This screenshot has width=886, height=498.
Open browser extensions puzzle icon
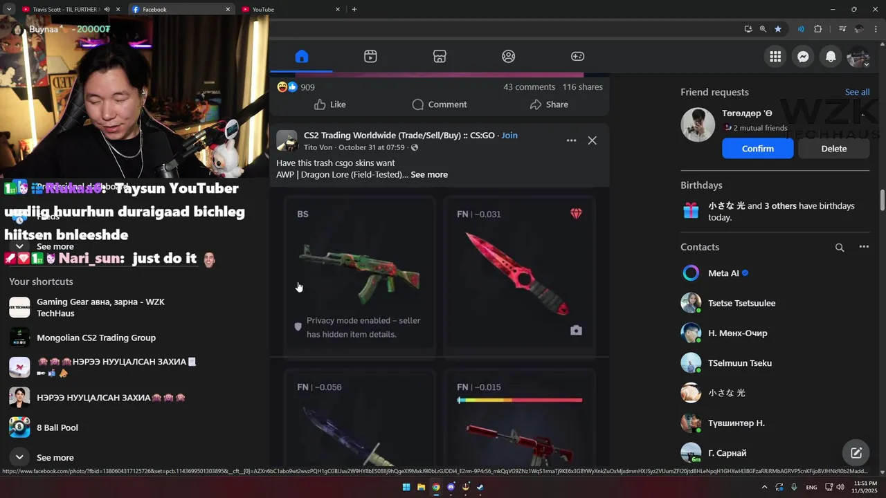[x=818, y=29]
